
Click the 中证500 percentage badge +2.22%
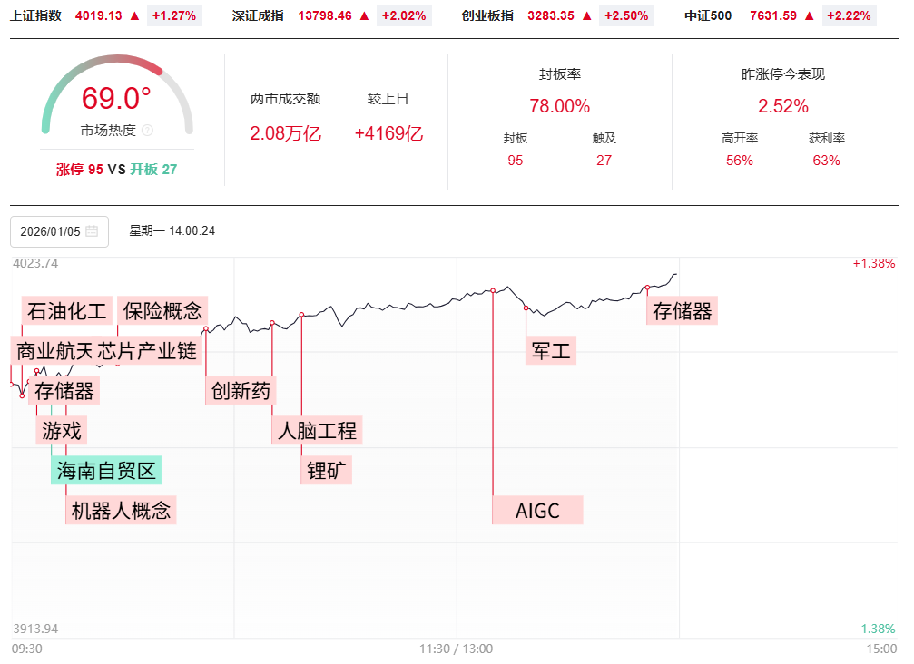(849, 15)
